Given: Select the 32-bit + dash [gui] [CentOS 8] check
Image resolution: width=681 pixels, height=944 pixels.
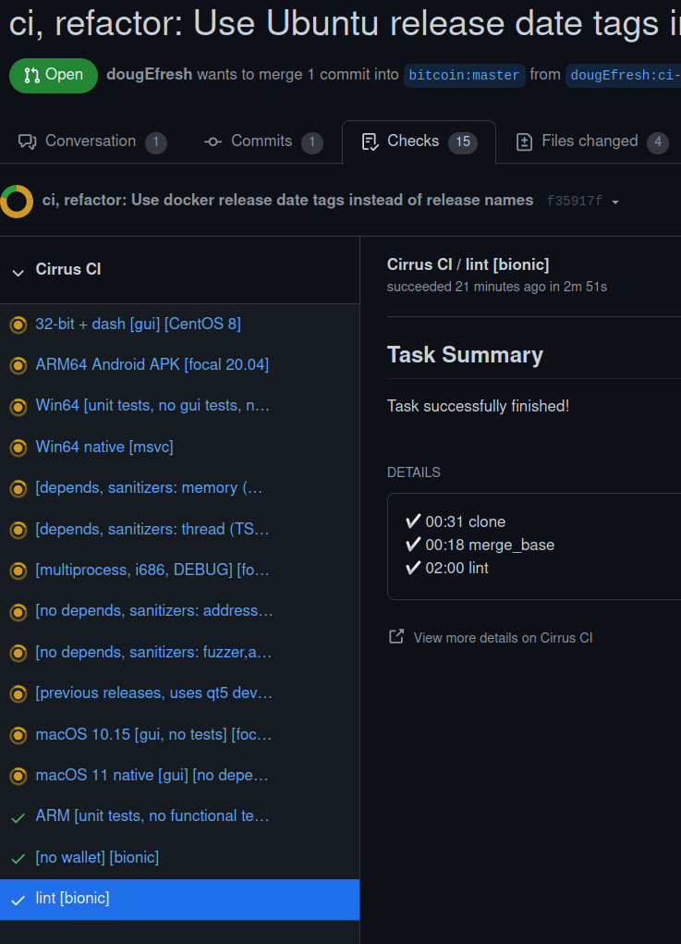Looking at the screenshot, I should click(x=179, y=325).
